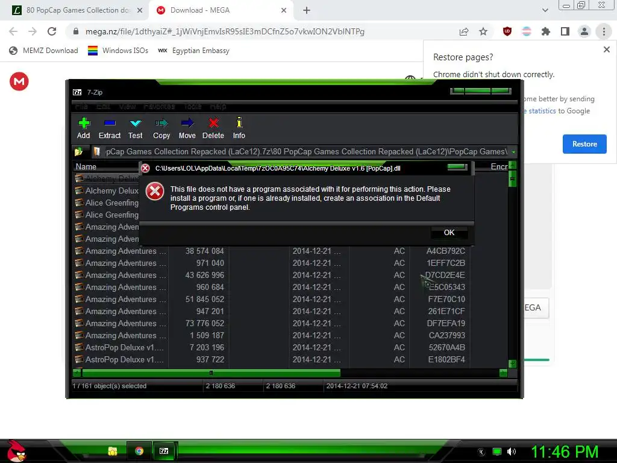The width and height of the screenshot is (617, 463).
Task: Open the Egyptian Embassy bookmark
Action: point(193,51)
